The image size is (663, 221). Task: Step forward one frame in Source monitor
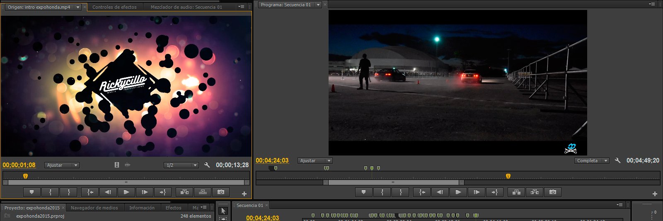(x=145, y=192)
